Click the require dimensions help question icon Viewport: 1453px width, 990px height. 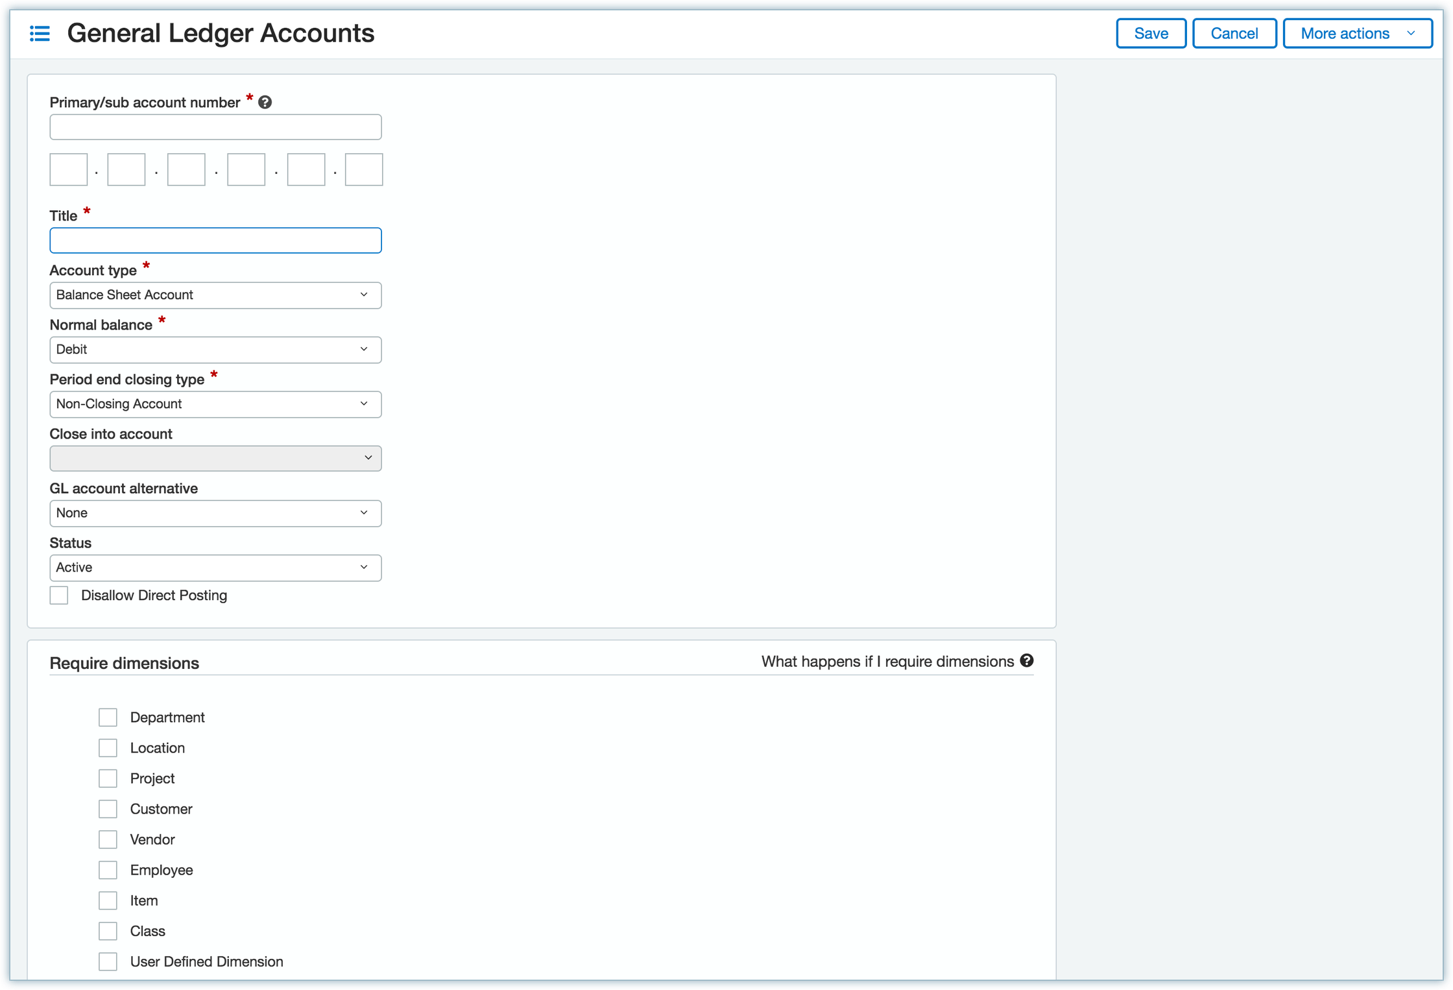[x=1026, y=660]
